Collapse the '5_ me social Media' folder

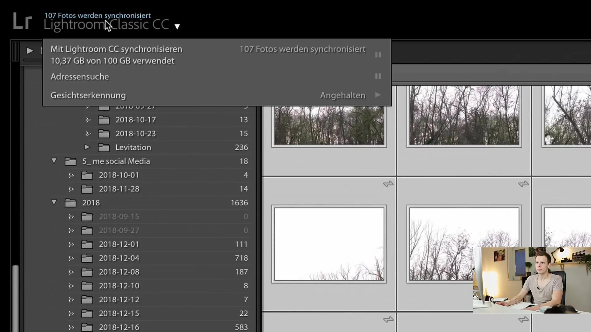(x=54, y=161)
